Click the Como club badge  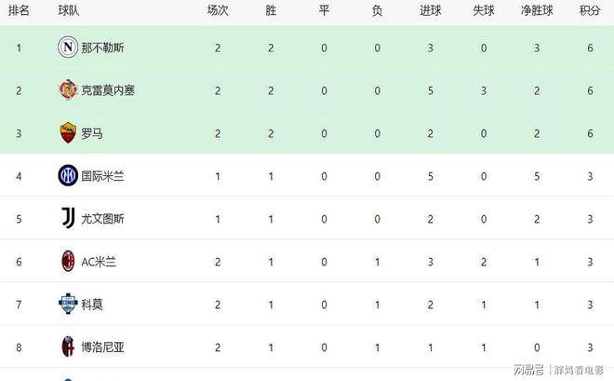pyautogui.click(x=67, y=305)
